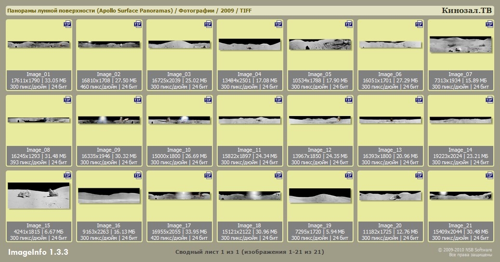The image size is (500, 262).
Task: Click the TIF icon on Image_01
Action: click(67, 24)
